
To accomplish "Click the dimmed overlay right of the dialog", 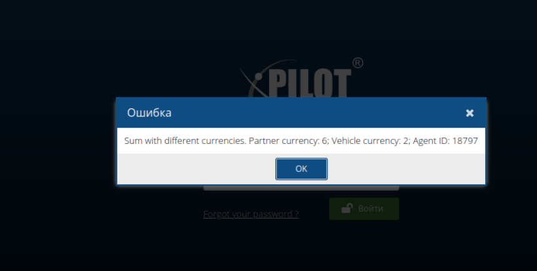I will [511, 141].
